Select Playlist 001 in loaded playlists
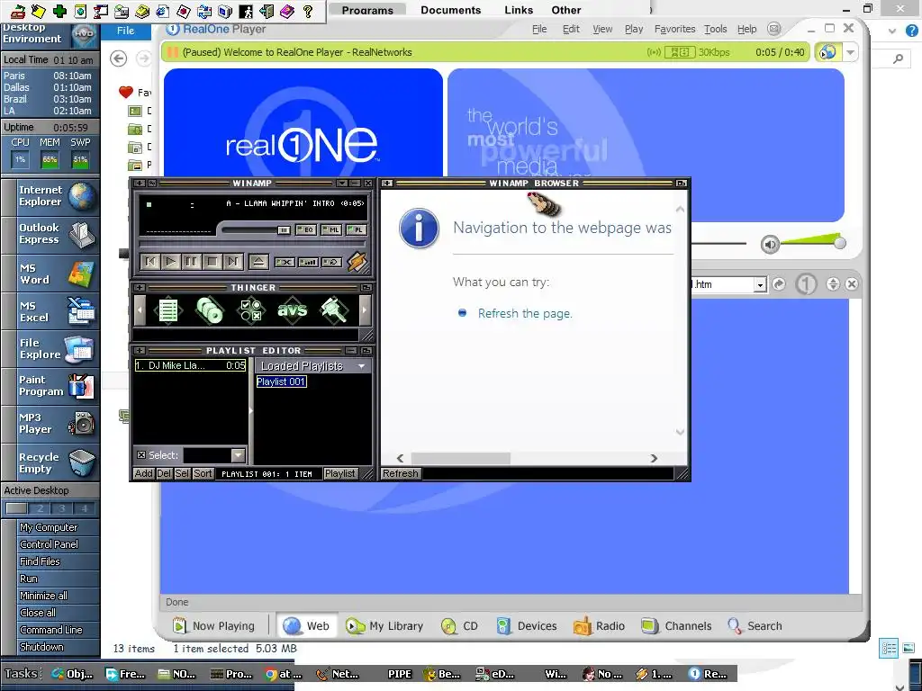The width and height of the screenshot is (922, 691). click(x=281, y=381)
